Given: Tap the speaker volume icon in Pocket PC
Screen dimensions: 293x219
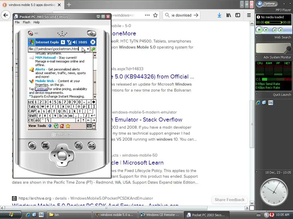Looking at the screenshot, I should pyautogui.click(x=75, y=42).
